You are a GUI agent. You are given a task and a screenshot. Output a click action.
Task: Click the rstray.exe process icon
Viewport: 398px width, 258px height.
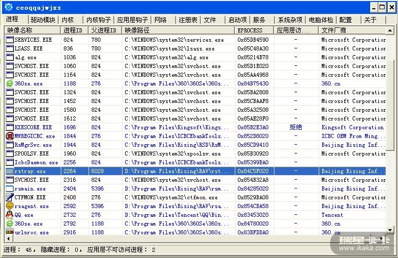point(10,171)
